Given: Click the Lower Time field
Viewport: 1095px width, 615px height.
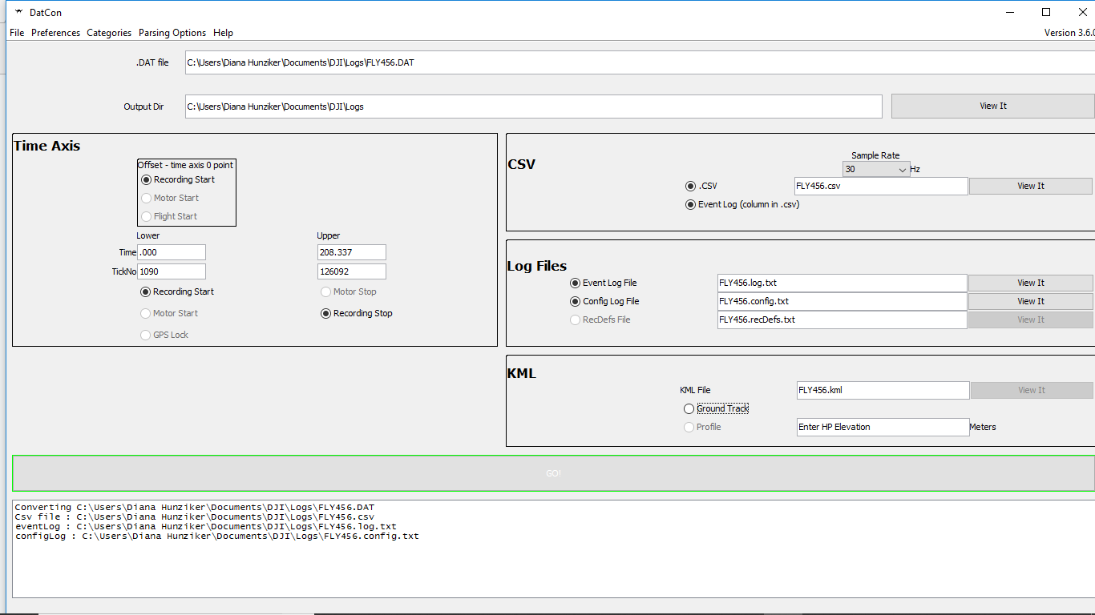Looking at the screenshot, I should point(172,252).
